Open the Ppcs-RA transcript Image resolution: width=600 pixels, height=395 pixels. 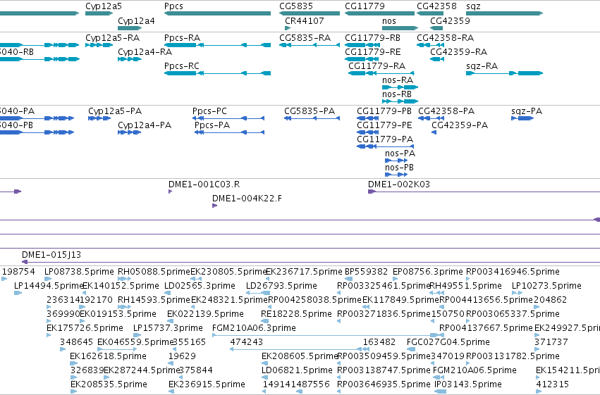point(217,45)
